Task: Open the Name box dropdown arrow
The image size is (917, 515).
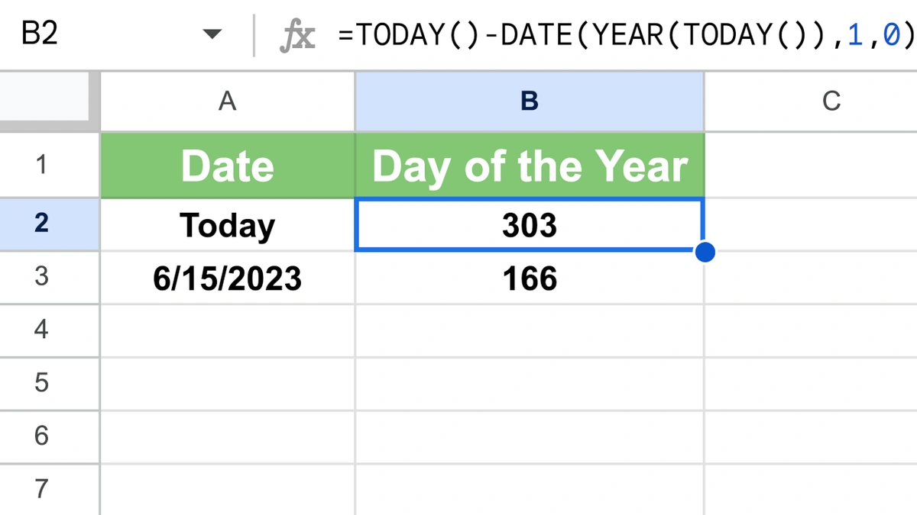Action: [212, 35]
